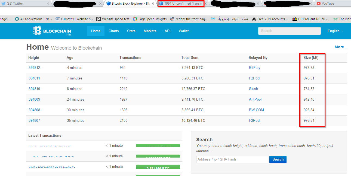Open the AntPool relayed-by link
Image resolution: width=351 pixels, height=176 pixels.
[x=255, y=99]
